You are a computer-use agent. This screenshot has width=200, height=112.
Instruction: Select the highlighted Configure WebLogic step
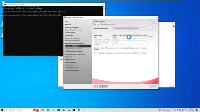[x=78, y=46]
